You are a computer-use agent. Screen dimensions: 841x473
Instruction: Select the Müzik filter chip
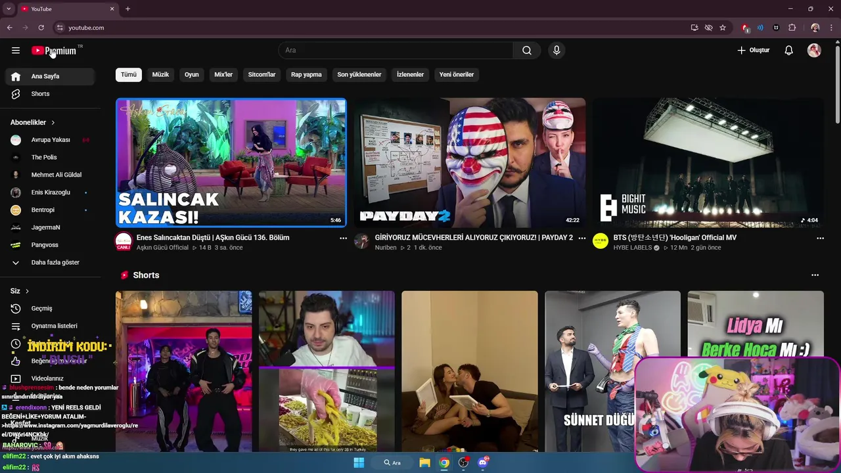pos(160,75)
